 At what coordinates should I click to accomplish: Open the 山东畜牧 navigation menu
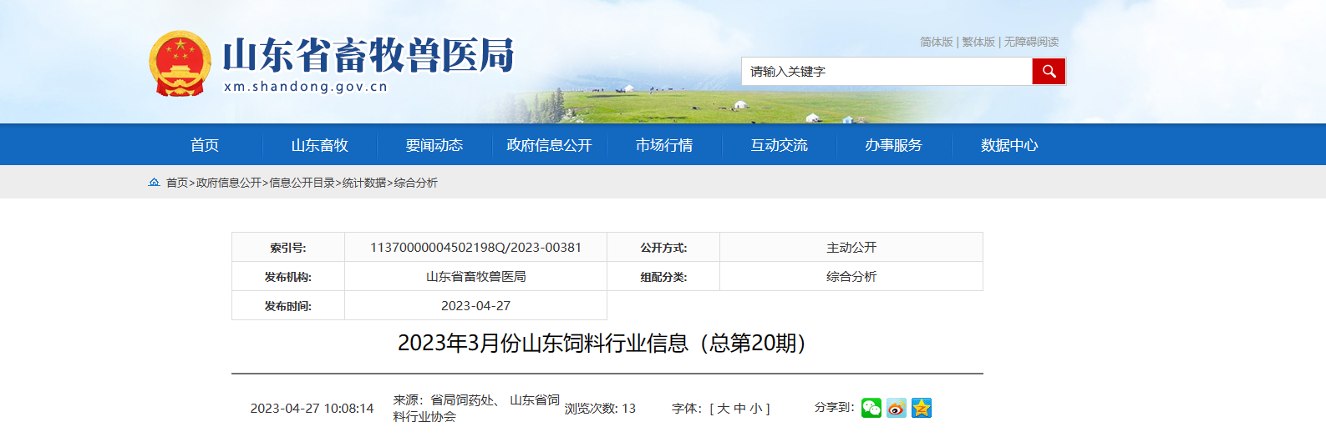click(319, 145)
